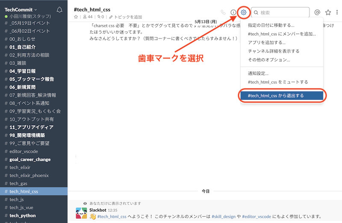Click the Slackbot sender name
This screenshot has height=223, width=342.
pyautogui.click(x=98, y=210)
